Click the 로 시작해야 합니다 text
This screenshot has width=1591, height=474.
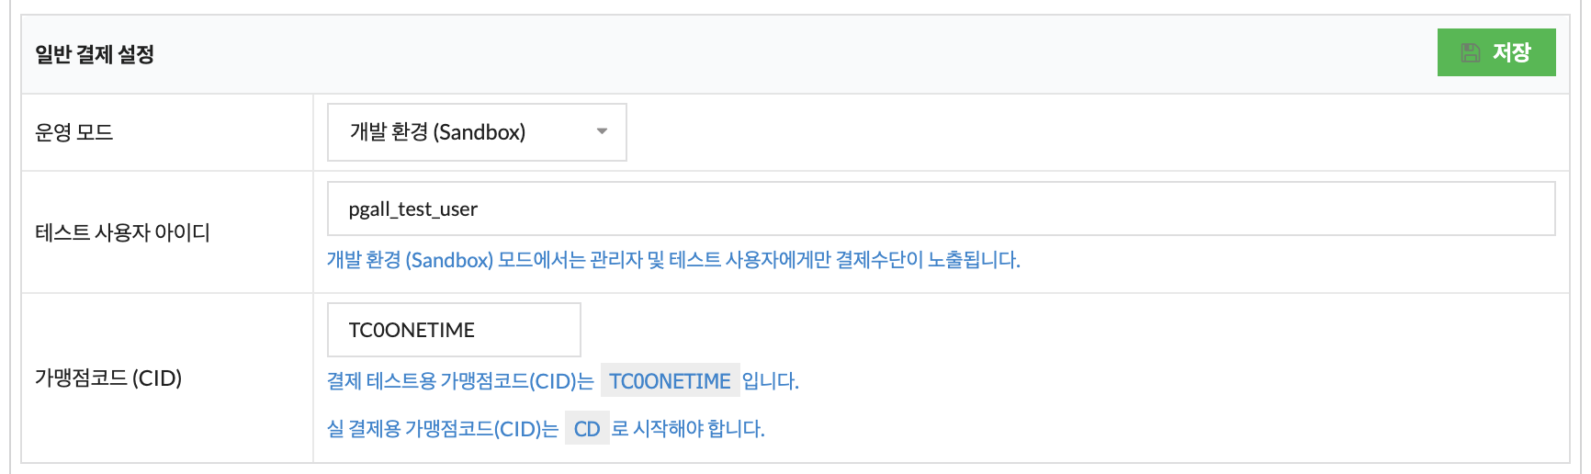click(x=689, y=428)
